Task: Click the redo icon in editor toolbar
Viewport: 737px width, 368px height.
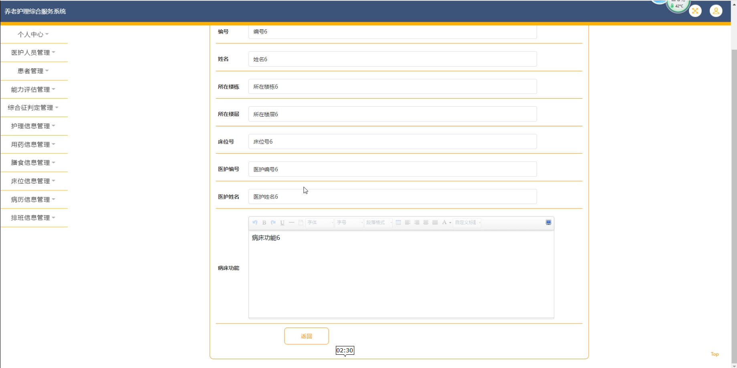Action: point(273,222)
